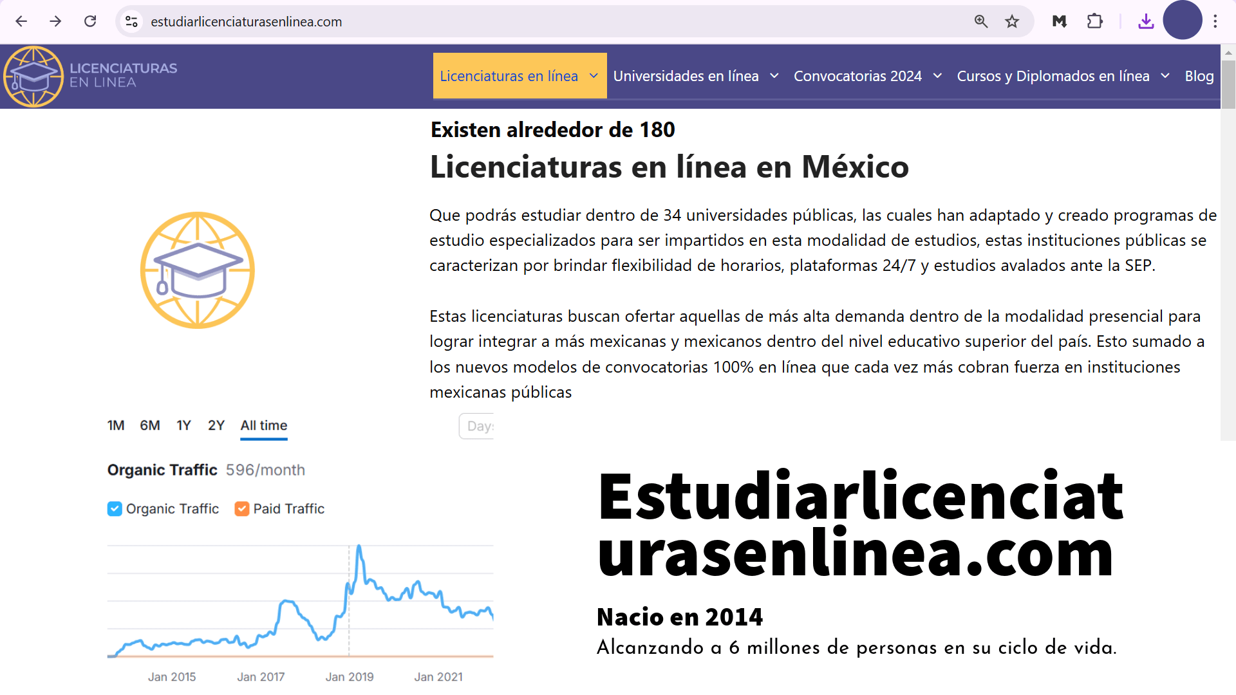Go forward in browser history

click(55, 21)
